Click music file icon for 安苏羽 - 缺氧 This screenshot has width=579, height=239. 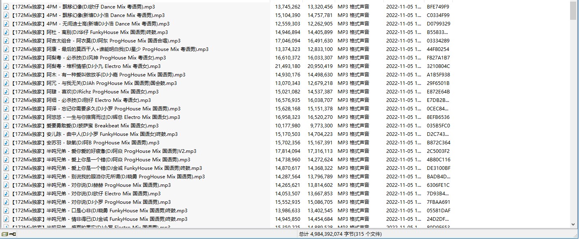point(6,143)
